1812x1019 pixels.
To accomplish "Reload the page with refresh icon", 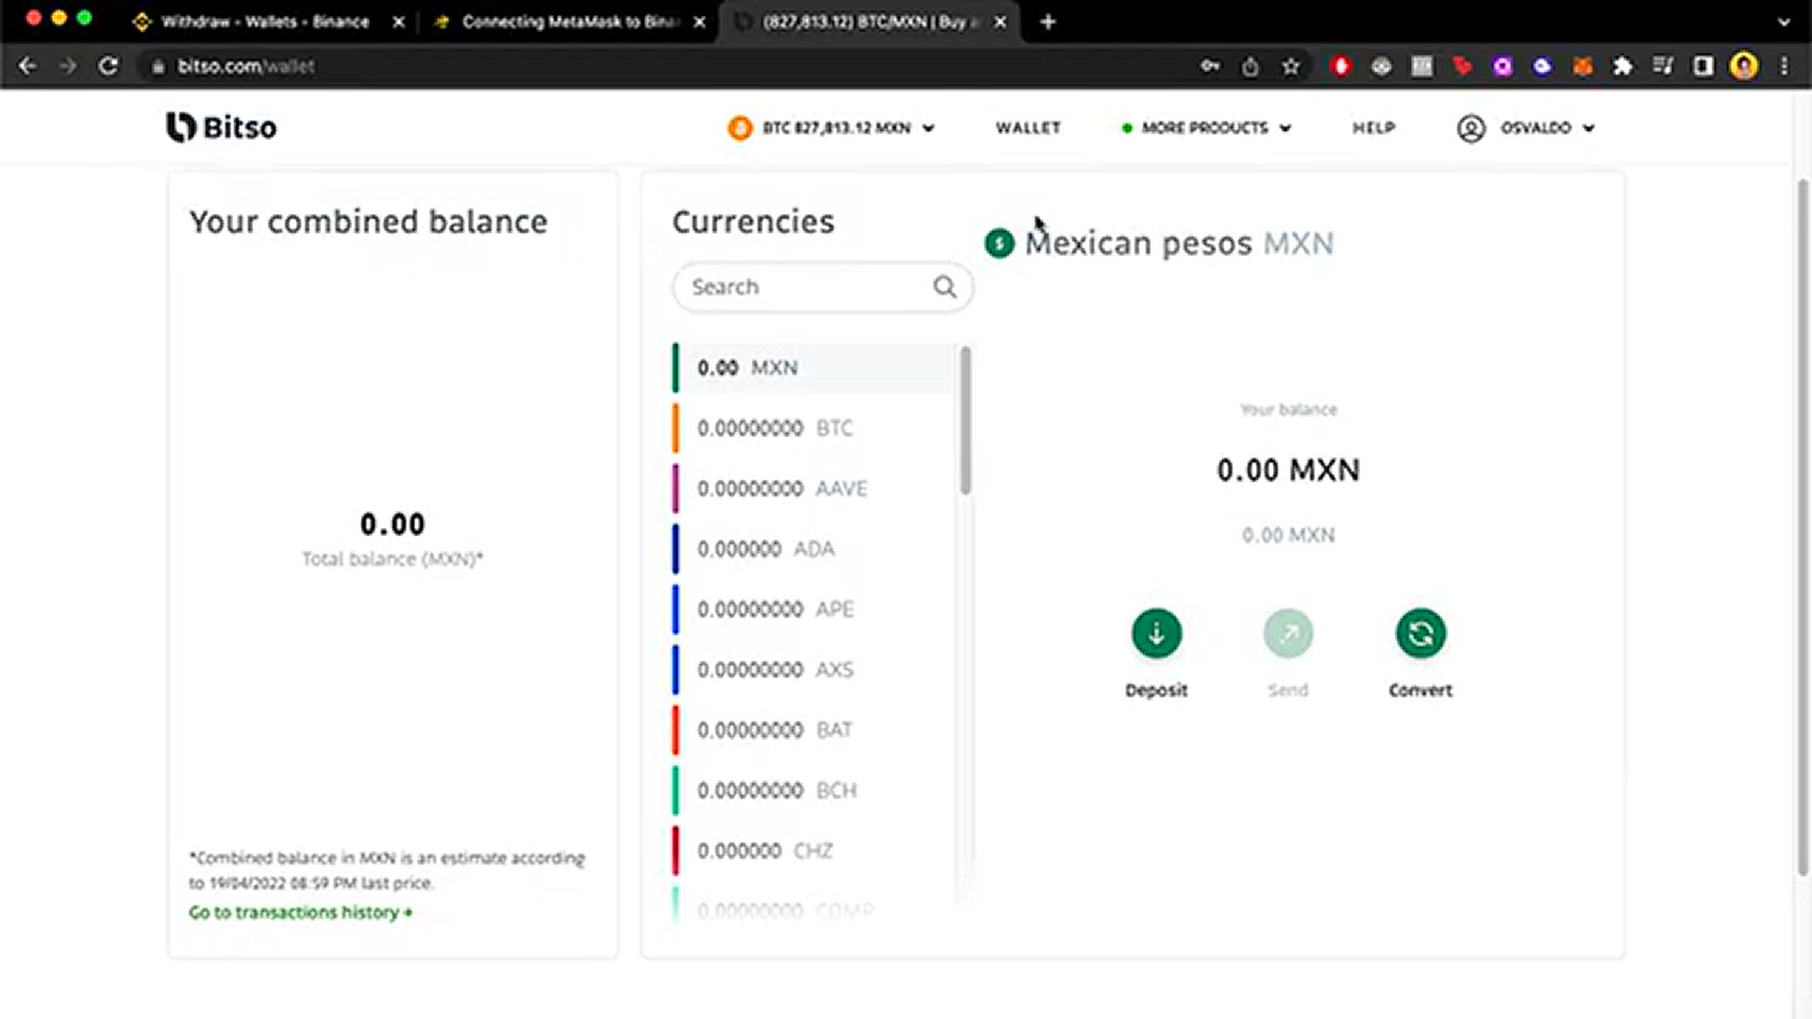I will [x=109, y=66].
